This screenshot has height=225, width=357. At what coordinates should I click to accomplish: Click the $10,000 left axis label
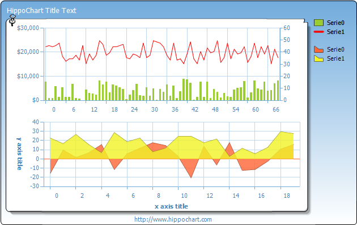pos(28,76)
